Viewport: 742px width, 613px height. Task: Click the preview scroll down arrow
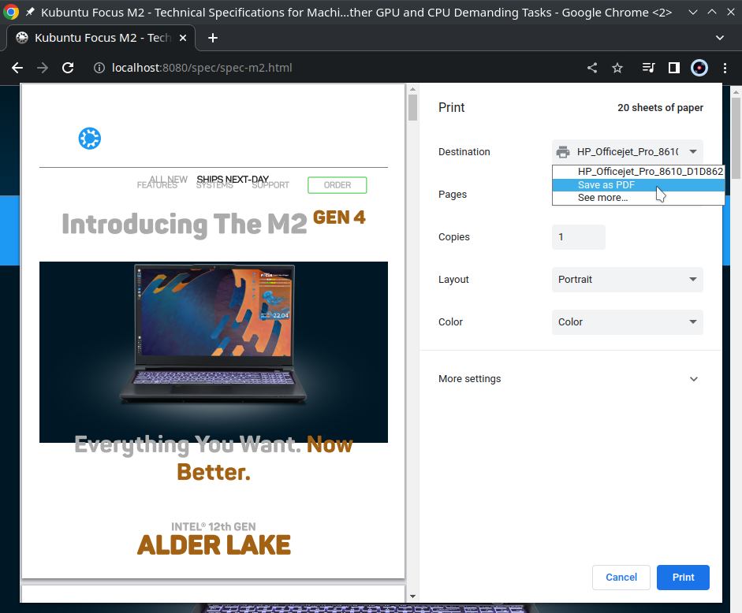coord(412,596)
